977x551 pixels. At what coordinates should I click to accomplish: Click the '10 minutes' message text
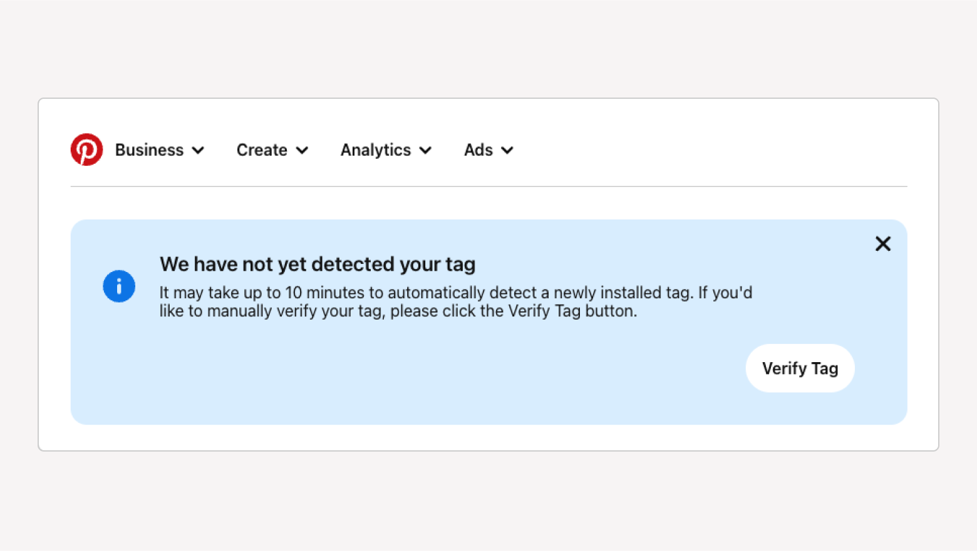coord(455,302)
